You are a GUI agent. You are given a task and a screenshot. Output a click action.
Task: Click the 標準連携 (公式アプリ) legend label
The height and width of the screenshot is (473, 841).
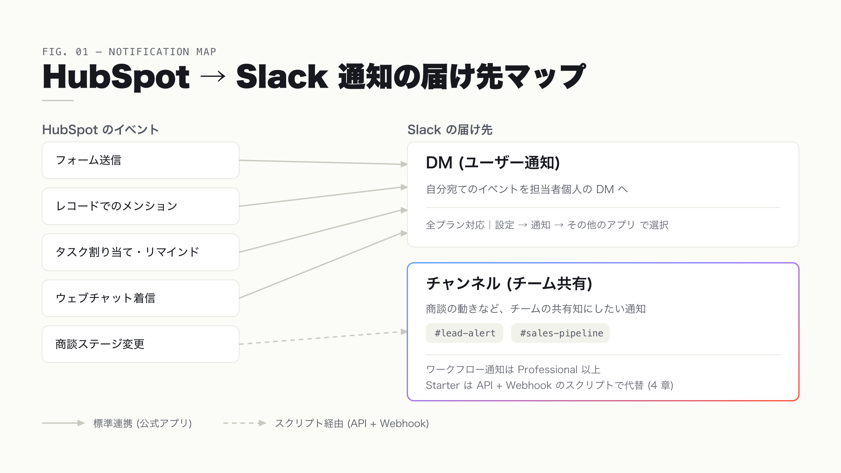pyautogui.click(x=143, y=423)
